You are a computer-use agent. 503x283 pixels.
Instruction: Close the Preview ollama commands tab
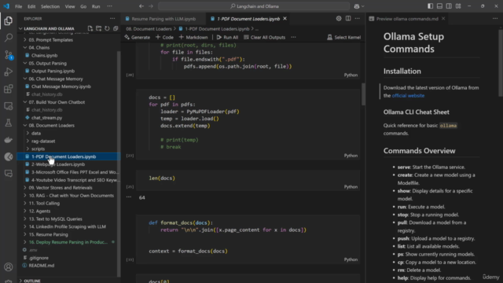[x=443, y=19]
